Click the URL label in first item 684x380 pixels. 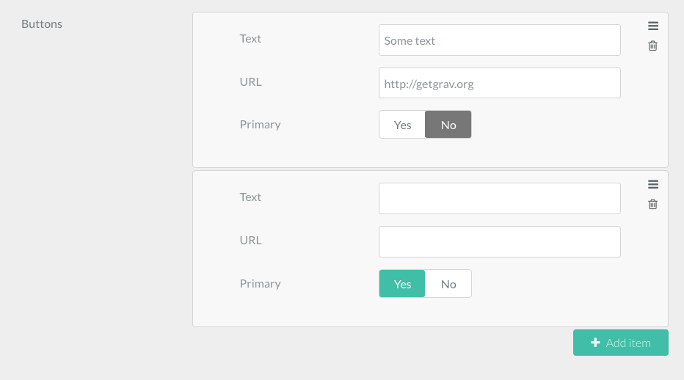tap(250, 81)
